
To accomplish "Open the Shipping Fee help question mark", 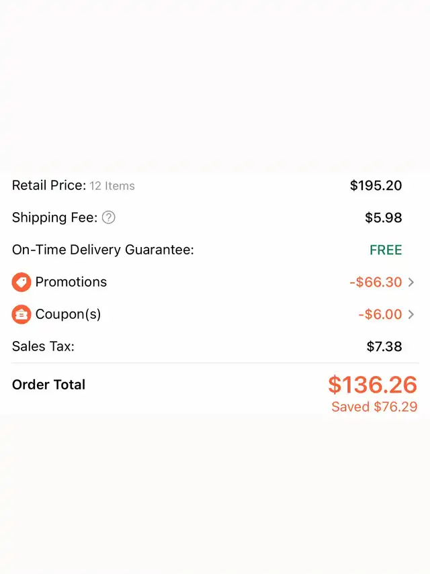I will coord(108,218).
